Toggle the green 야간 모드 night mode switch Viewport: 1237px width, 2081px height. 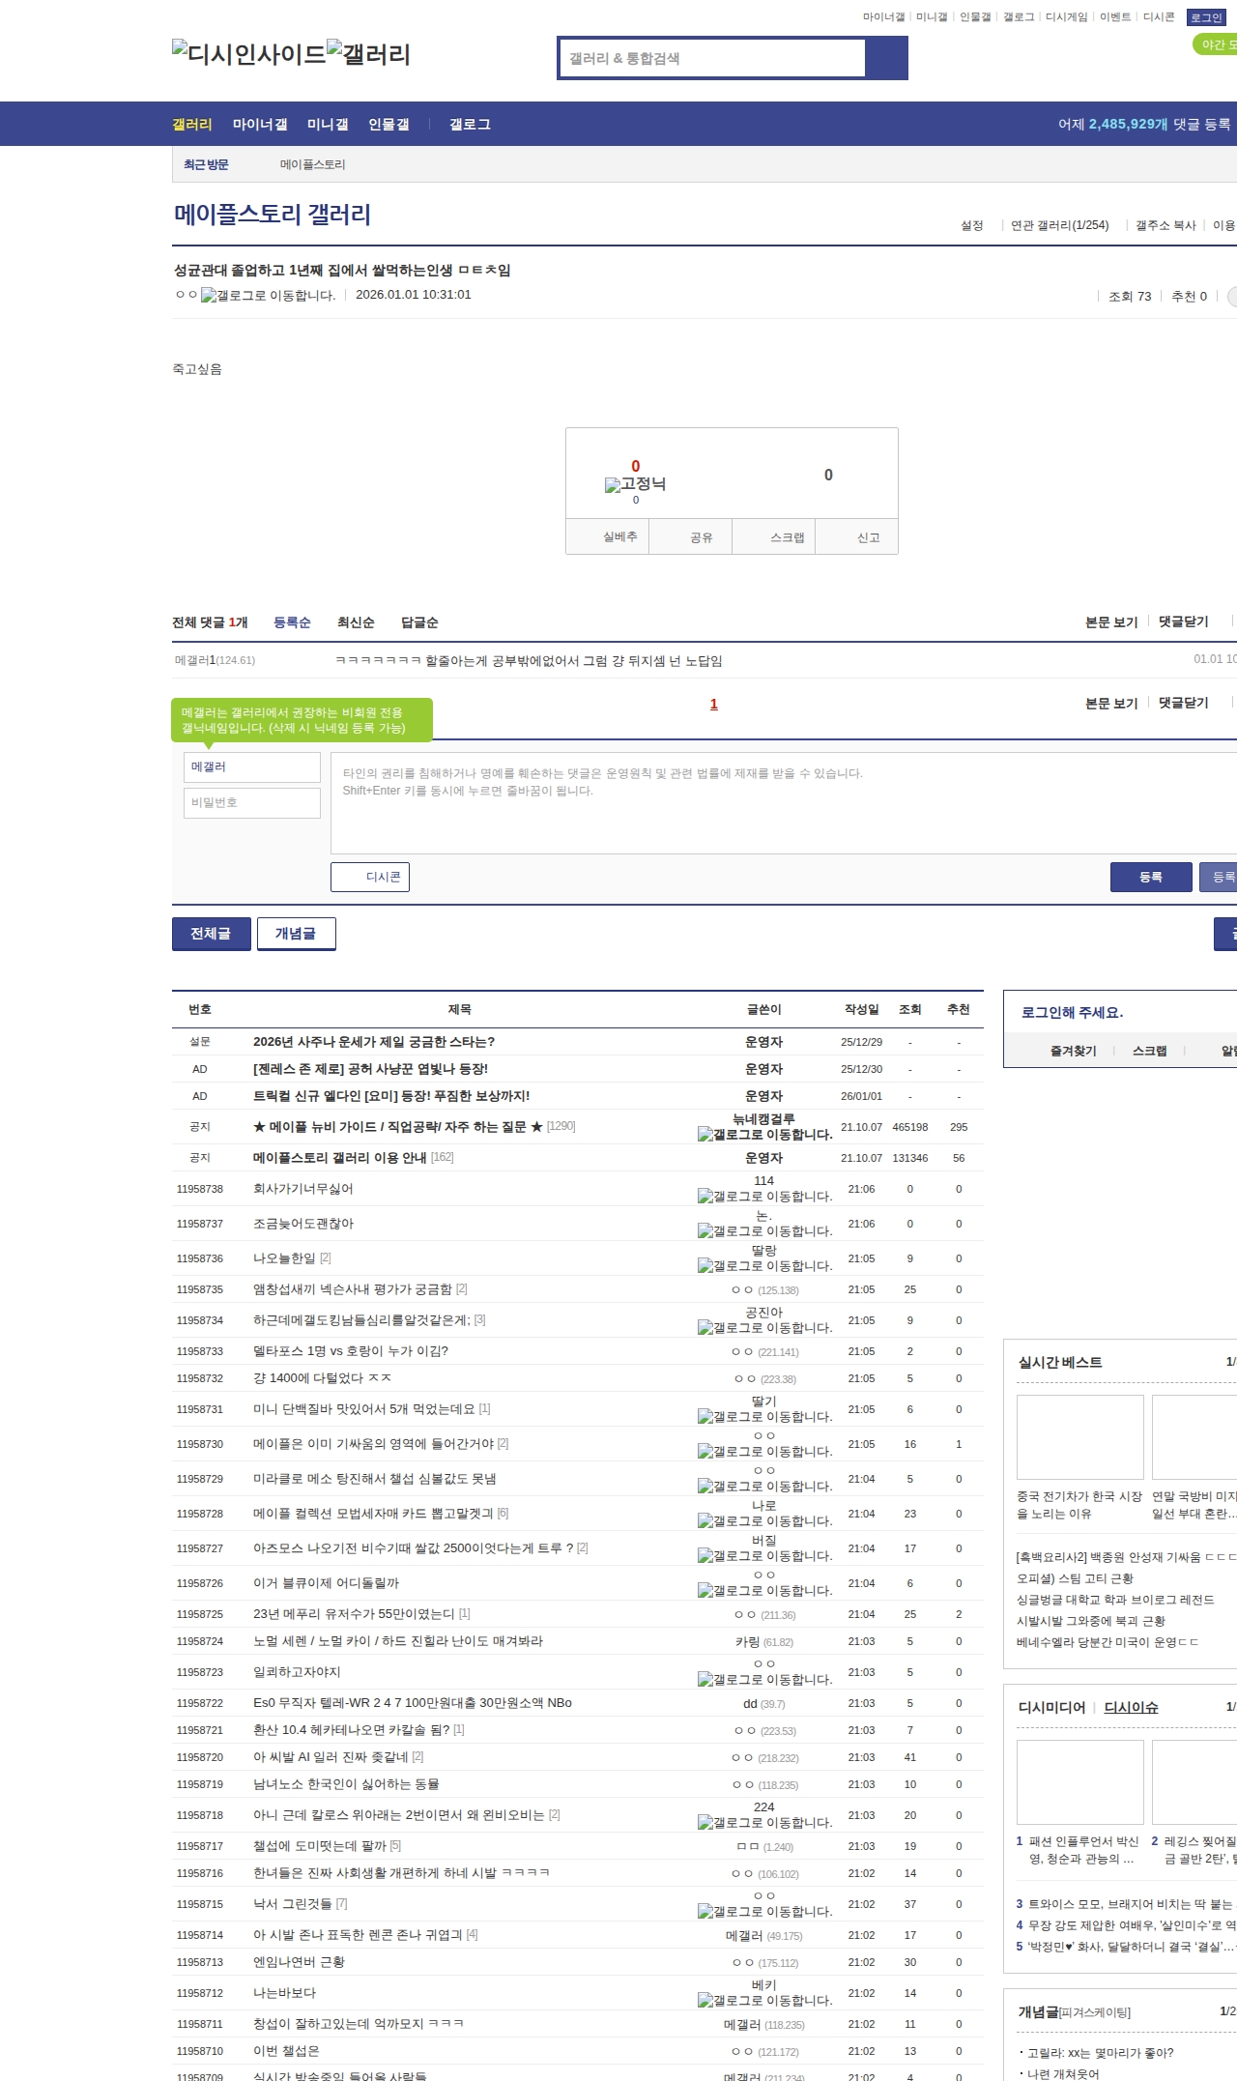[x=1215, y=44]
